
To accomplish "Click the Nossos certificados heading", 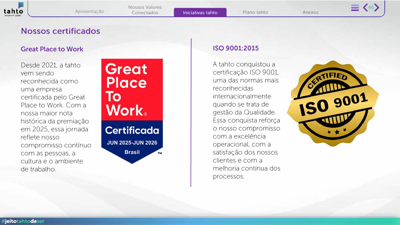I will pyautogui.click(x=61, y=31).
